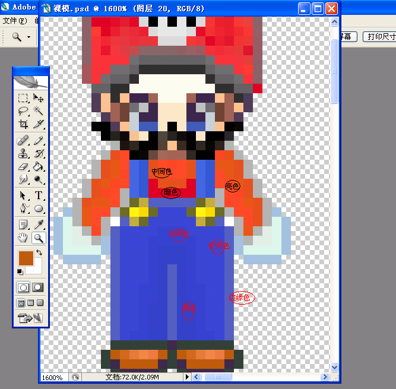Click the Adobe Photoshop application icon
The width and height of the screenshot is (396, 389).
[5, 7]
